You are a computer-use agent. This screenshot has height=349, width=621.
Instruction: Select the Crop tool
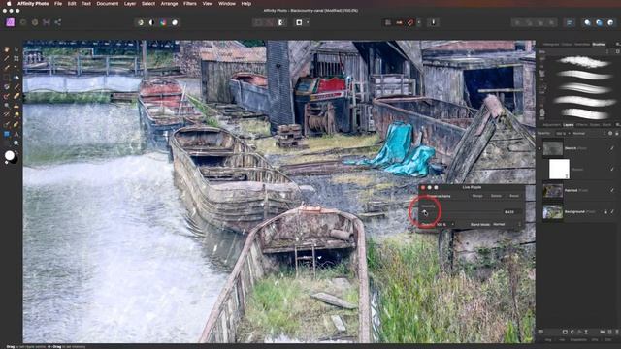(16, 58)
